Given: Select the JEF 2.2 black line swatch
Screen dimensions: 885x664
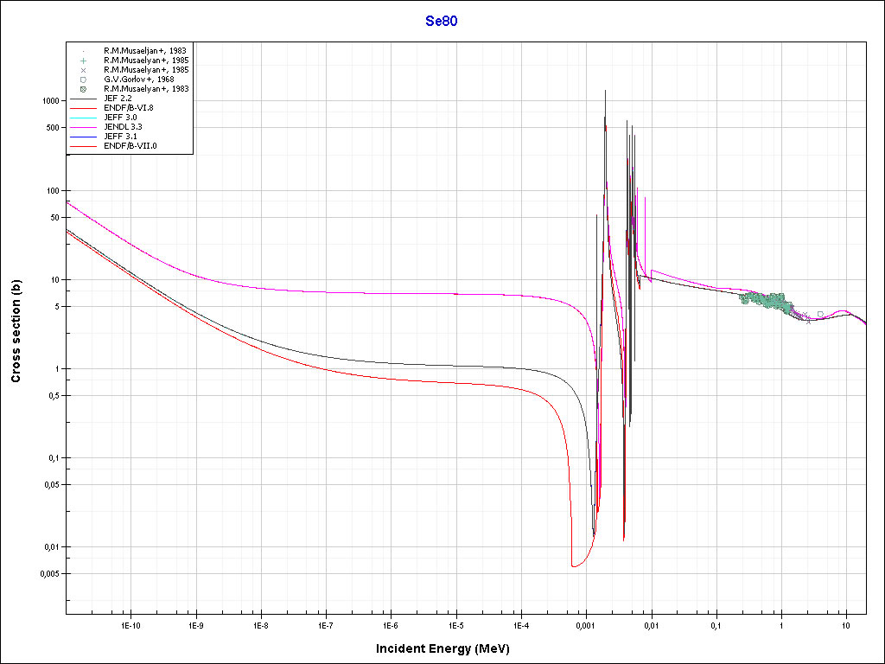Looking at the screenshot, I should [83, 99].
